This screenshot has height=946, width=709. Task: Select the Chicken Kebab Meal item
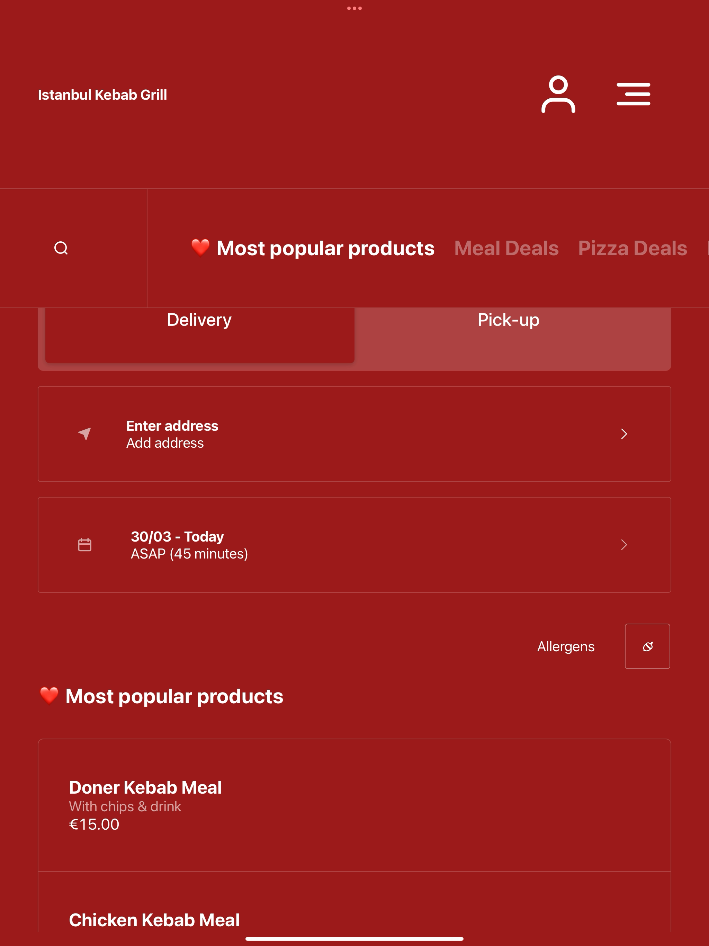[354, 902]
